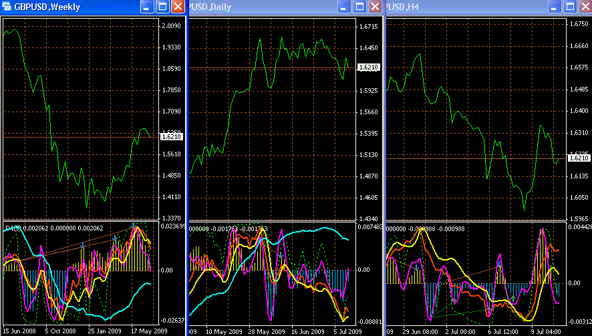This screenshot has width=592, height=336.
Task: Minimize the GBPUSD,Weekly chart window
Action: pos(147,7)
